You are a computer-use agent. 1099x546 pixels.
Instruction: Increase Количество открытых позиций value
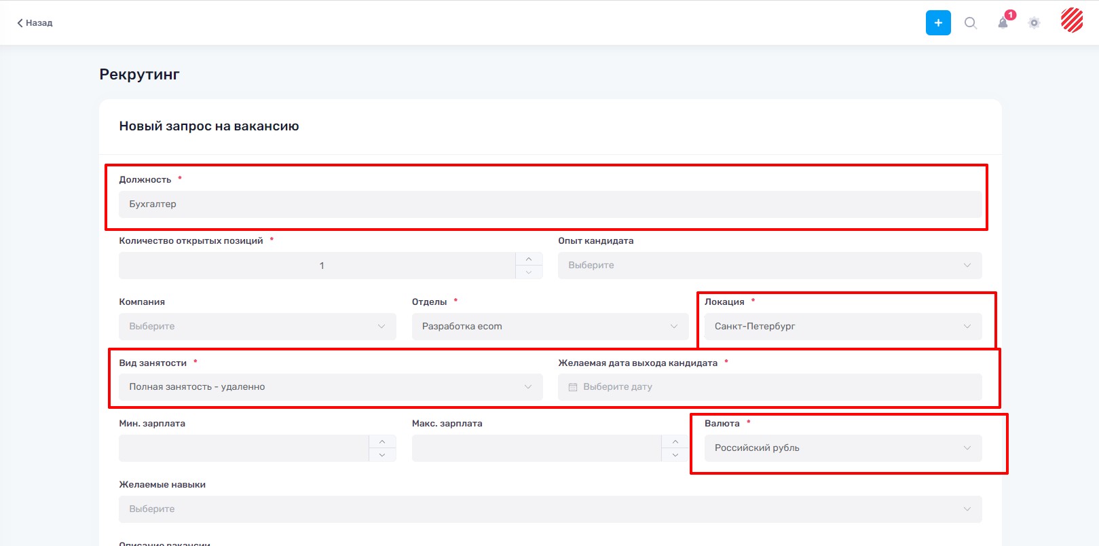[529, 259]
